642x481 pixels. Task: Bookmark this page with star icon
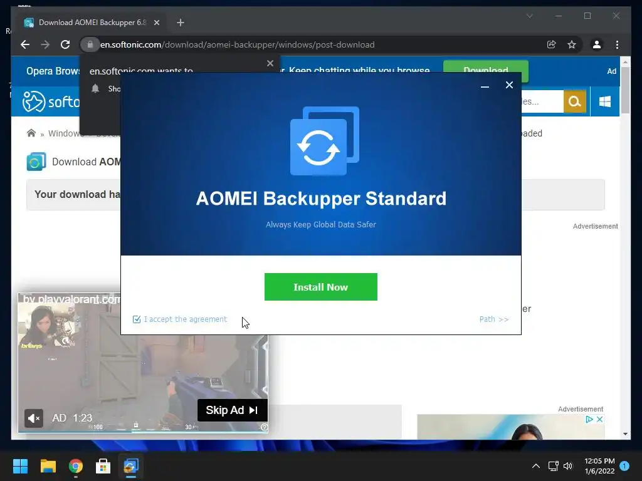(x=572, y=44)
